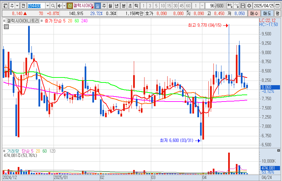Click the '평' button beside 매도

coord(278,13)
